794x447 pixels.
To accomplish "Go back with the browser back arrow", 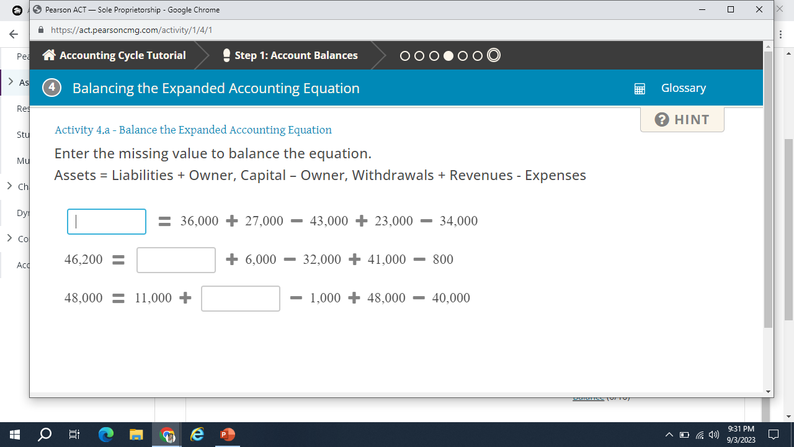I will pos(13,34).
